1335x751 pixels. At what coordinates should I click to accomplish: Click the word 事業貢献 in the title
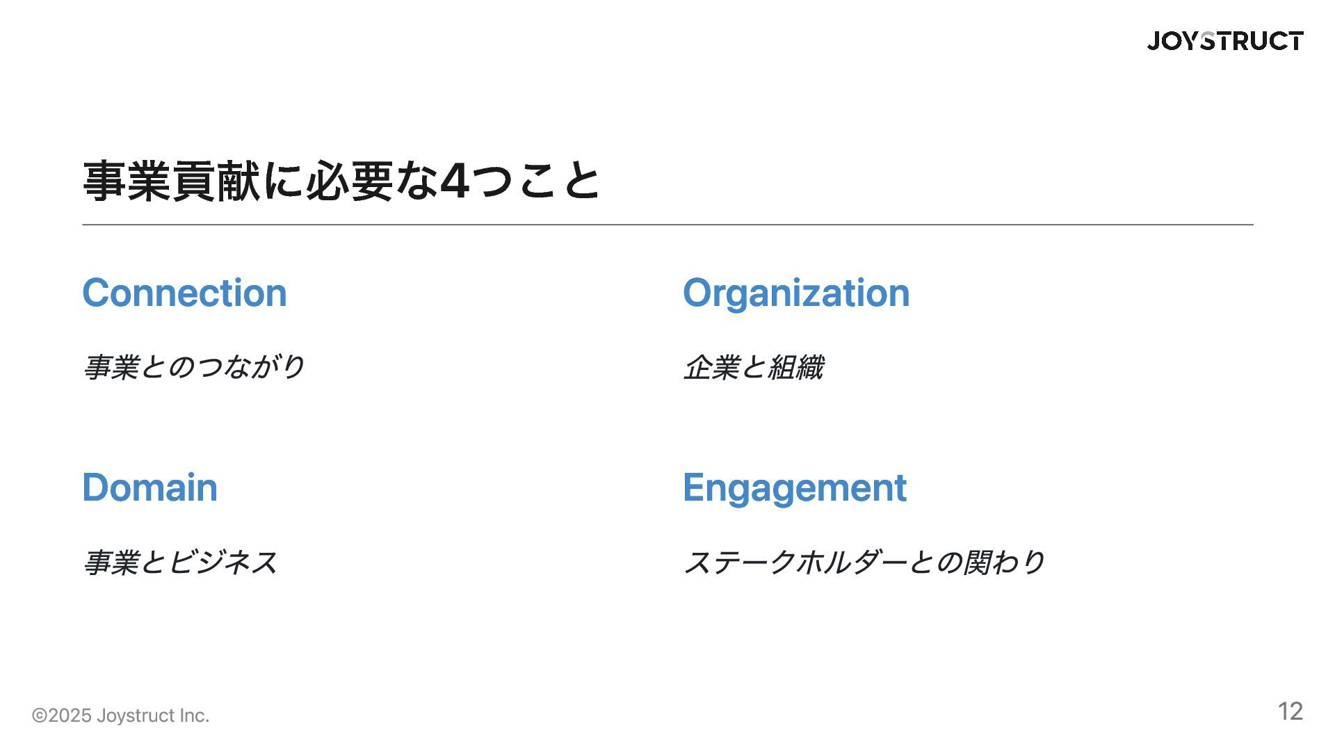click(171, 181)
